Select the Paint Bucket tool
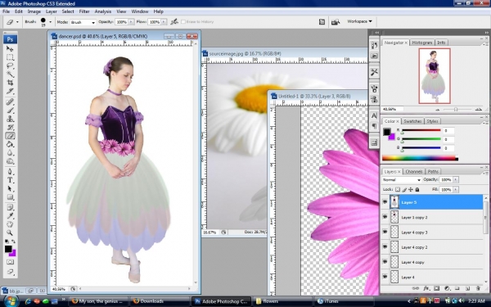Image resolution: width=491 pixels, height=307 pixels. click(x=10, y=144)
